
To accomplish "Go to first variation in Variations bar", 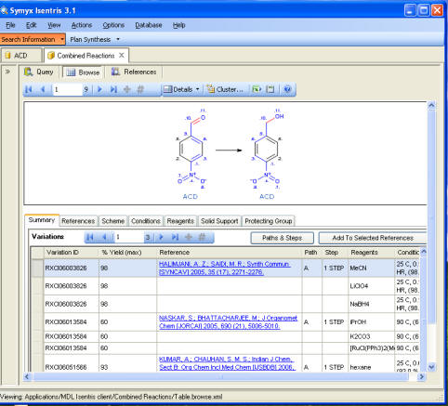I will [x=90, y=238].
